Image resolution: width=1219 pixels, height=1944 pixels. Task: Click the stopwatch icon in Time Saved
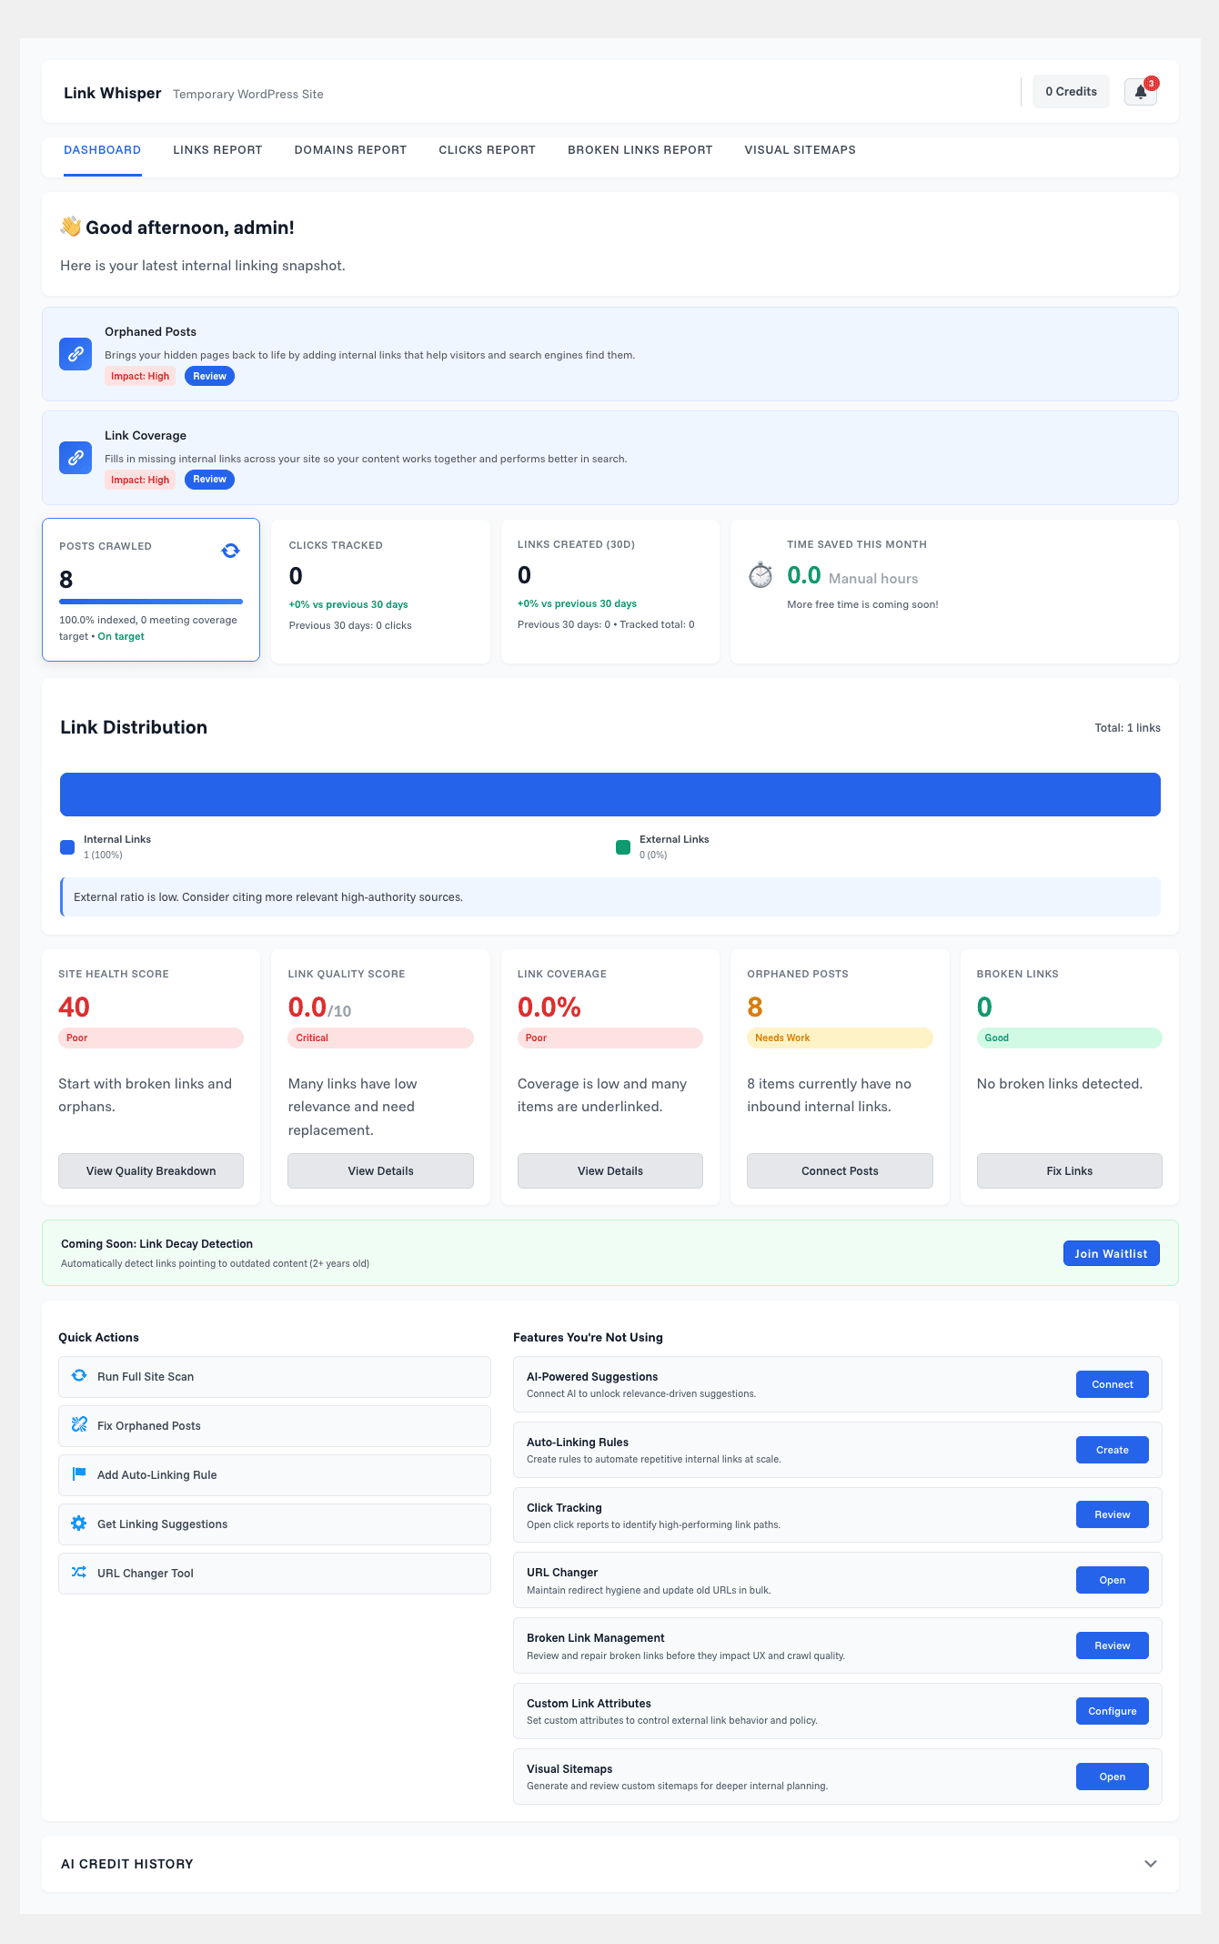click(x=761, y=575)
